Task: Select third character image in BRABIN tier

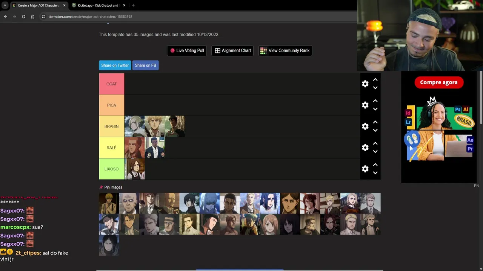Action: coord(175,126)
